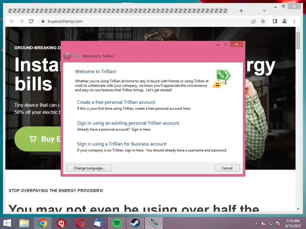The width and height of the screenshot is (306, 229).
Task: Show hidden system tray icons
Action: (x=256, y=223)
